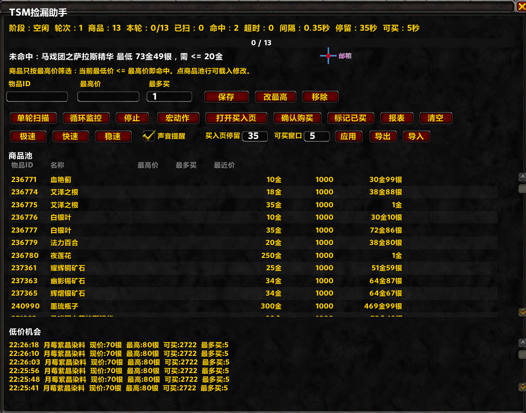The image size is (526, 413).
Task: Click the 停止 stop button
Action: point(132,118)
